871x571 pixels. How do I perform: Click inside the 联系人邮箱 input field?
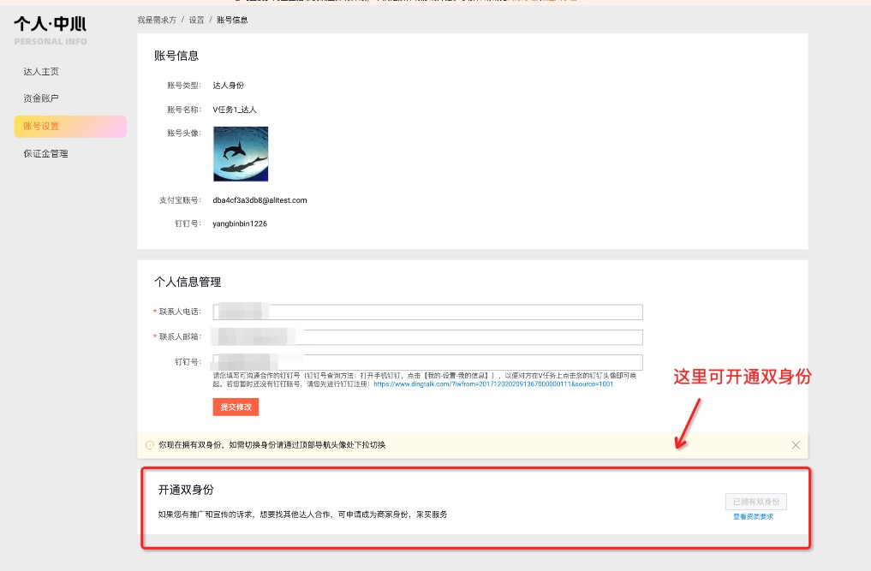tap(427, 336)
